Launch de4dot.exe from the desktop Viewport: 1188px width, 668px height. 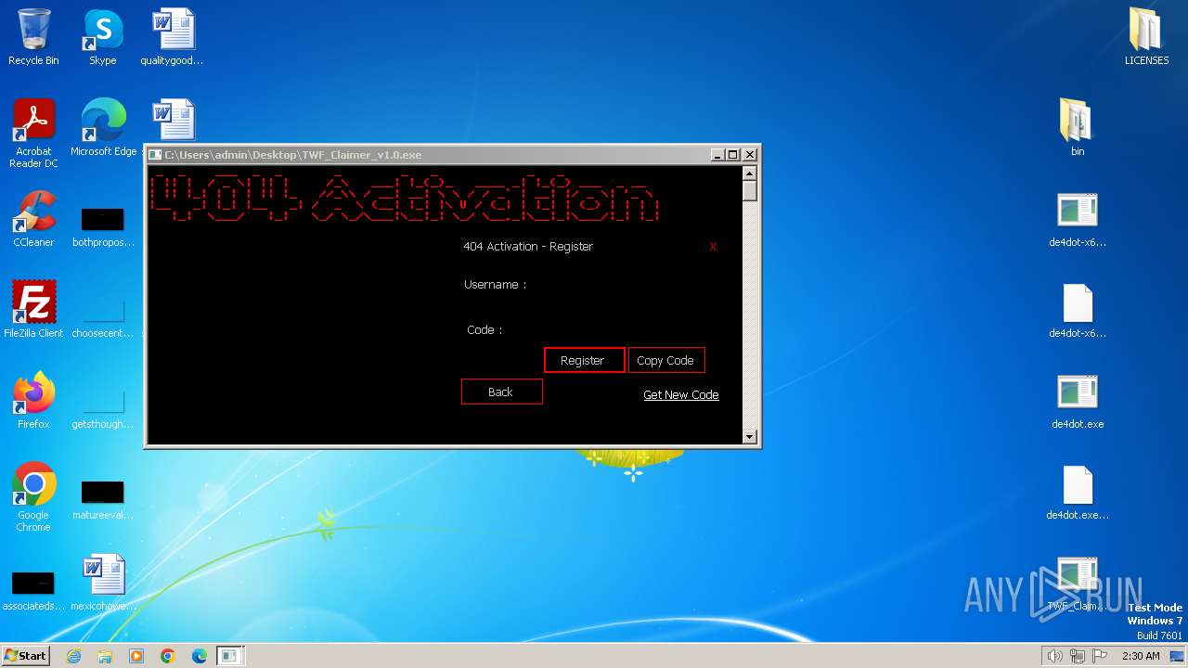point(1078,401)
